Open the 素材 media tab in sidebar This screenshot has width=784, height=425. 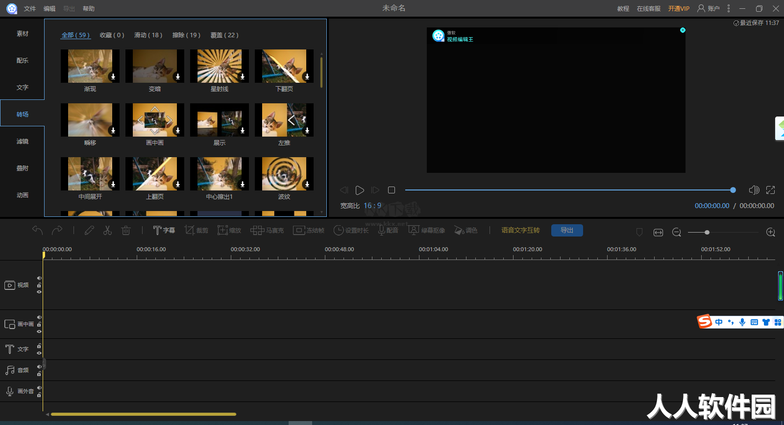point(23,34)
